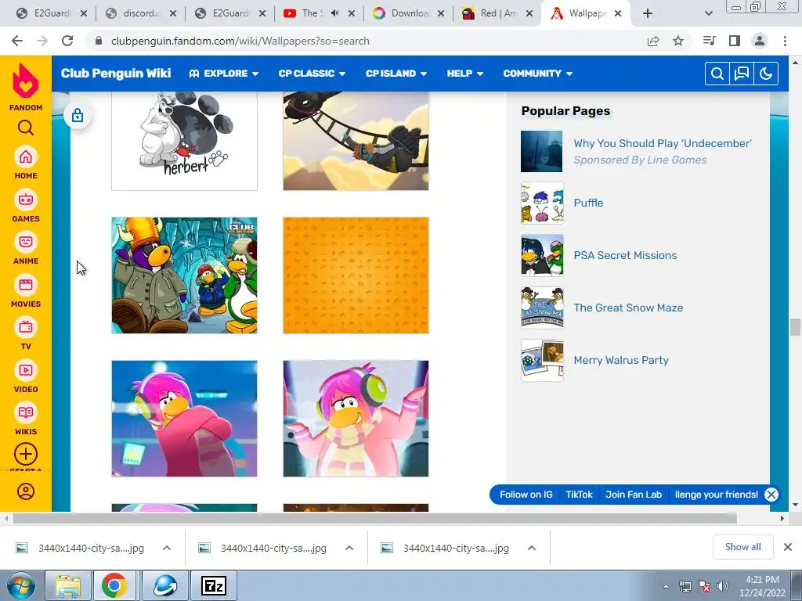
Task: Bookmark this page with star icon
Action: click(678, 41)
